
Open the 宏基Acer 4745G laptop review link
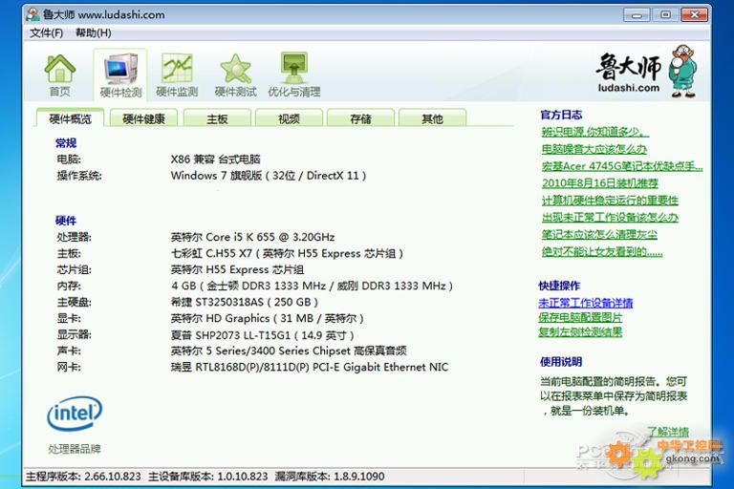coord(622,166)
